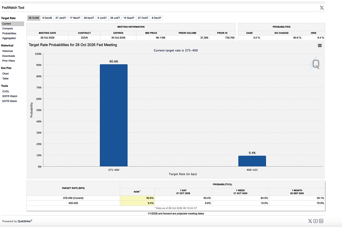Click the 0.0 % ease probability cell
342x227 pixels.
pos(249,38)
